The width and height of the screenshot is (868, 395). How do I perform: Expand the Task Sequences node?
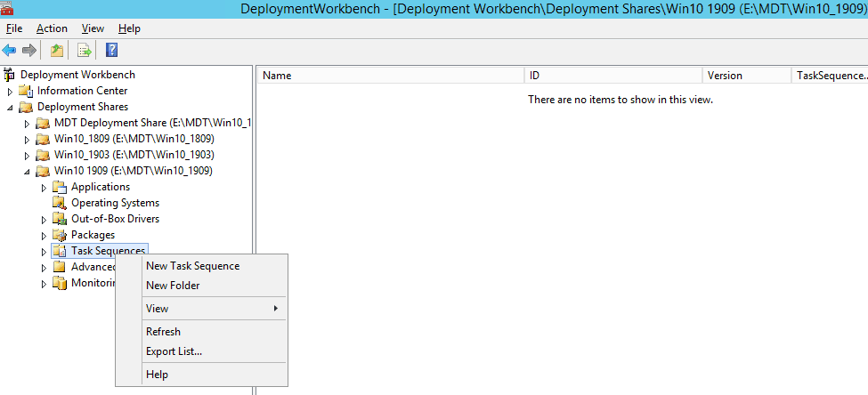coord(45,252)
